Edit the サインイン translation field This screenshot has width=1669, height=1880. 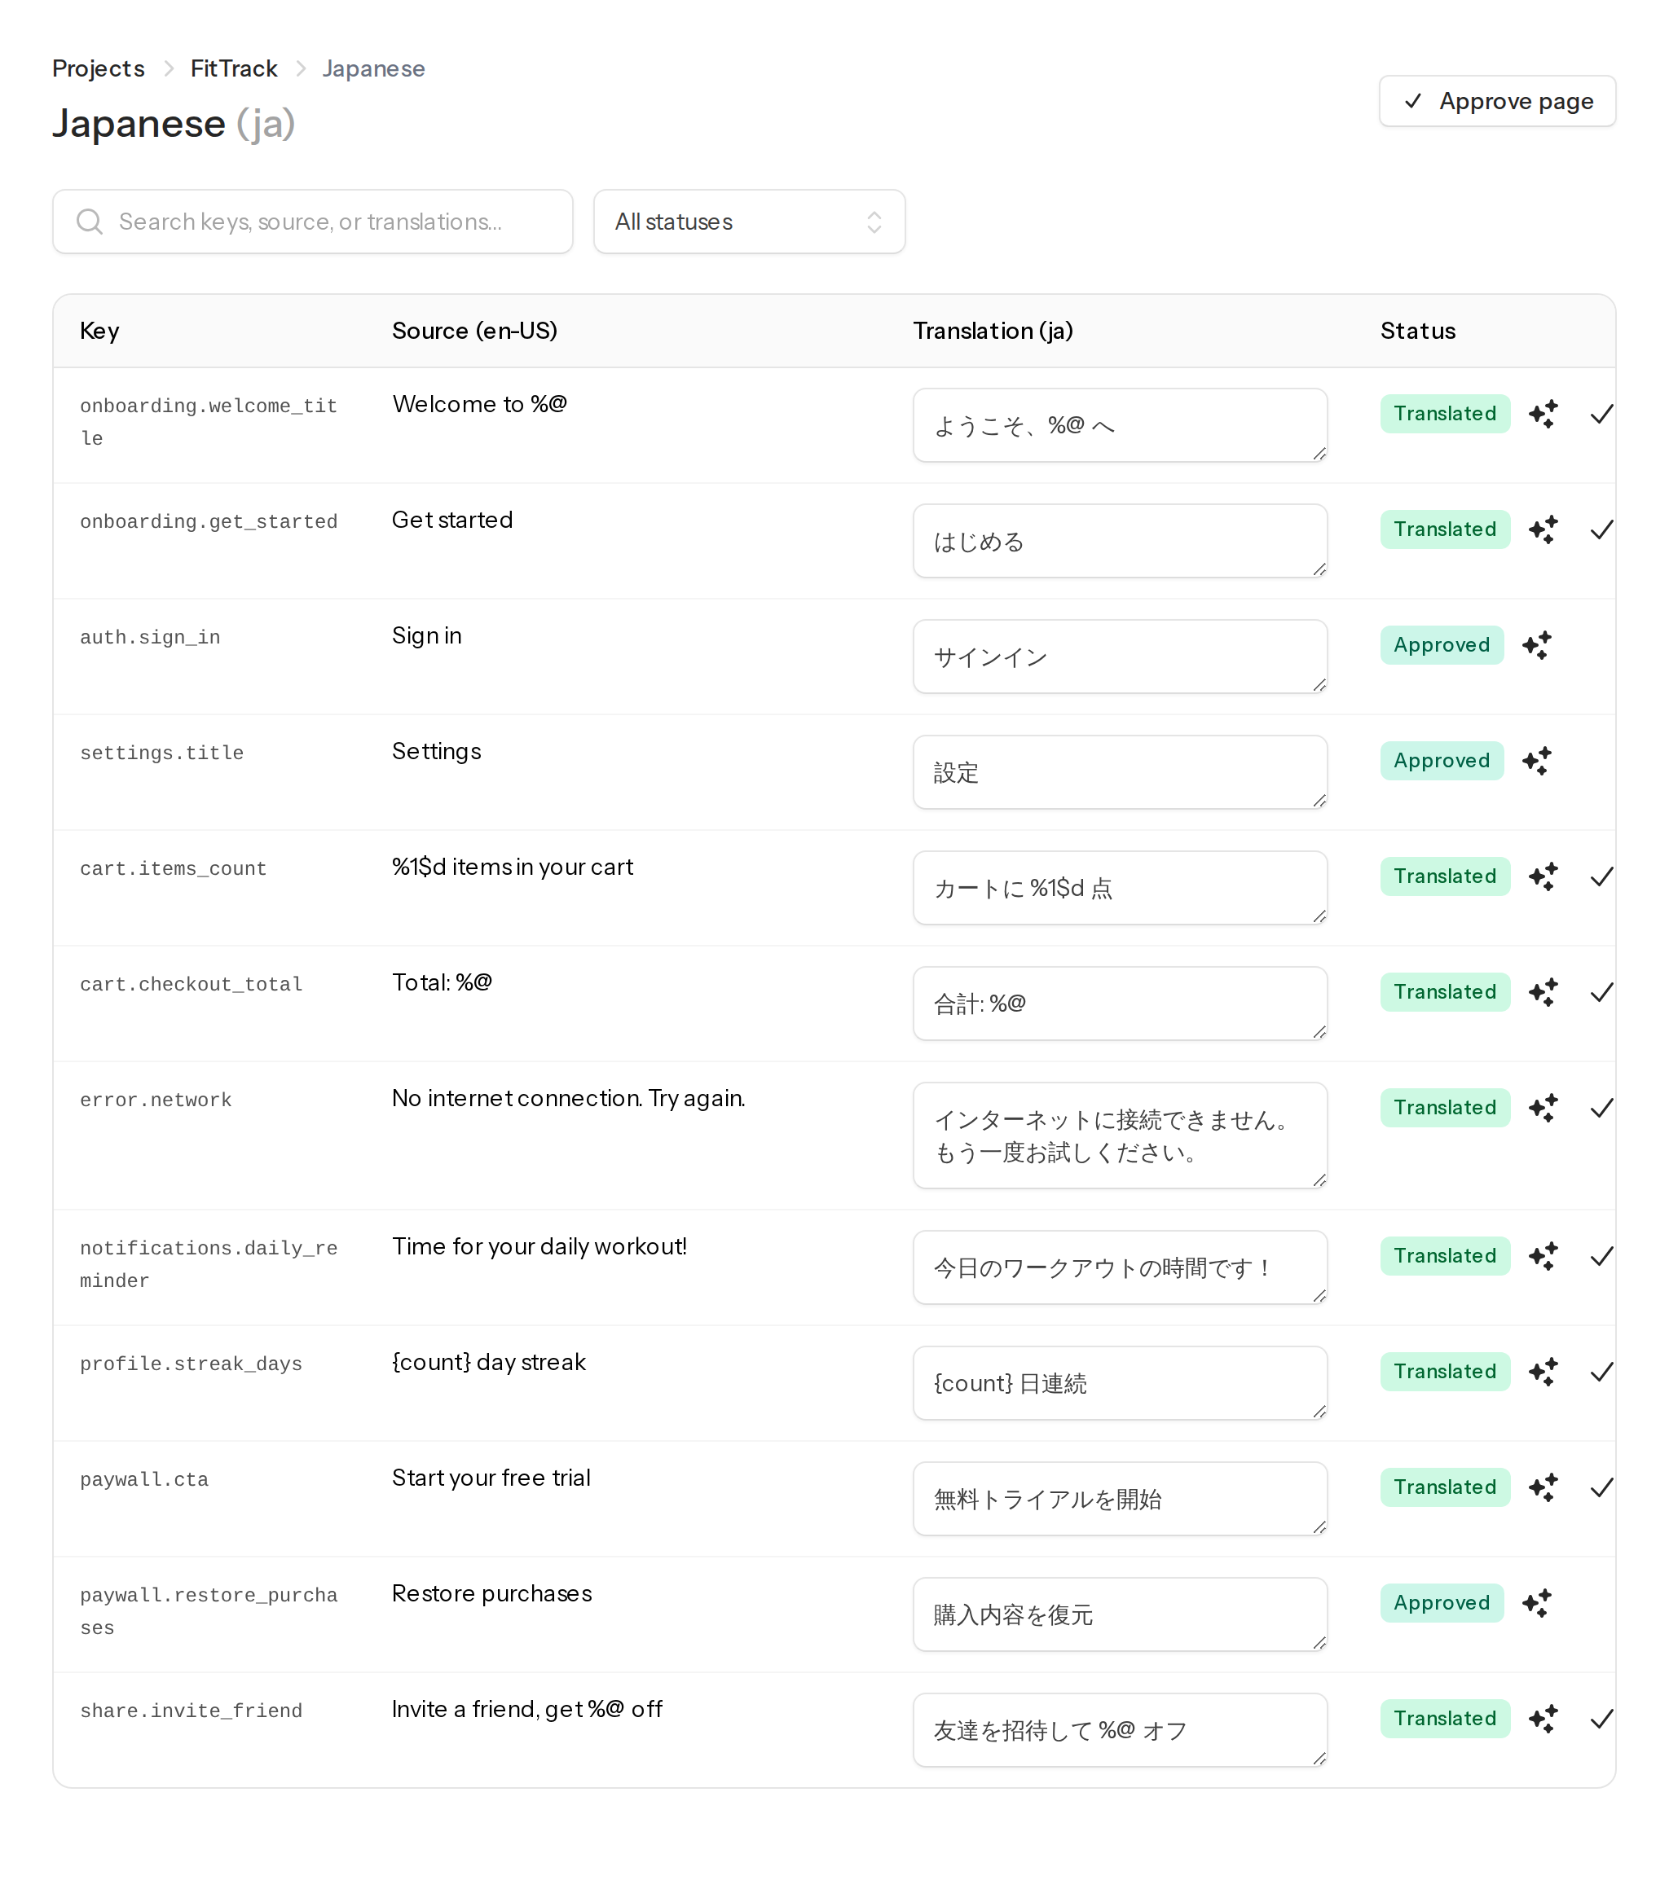coord(1120,657)
